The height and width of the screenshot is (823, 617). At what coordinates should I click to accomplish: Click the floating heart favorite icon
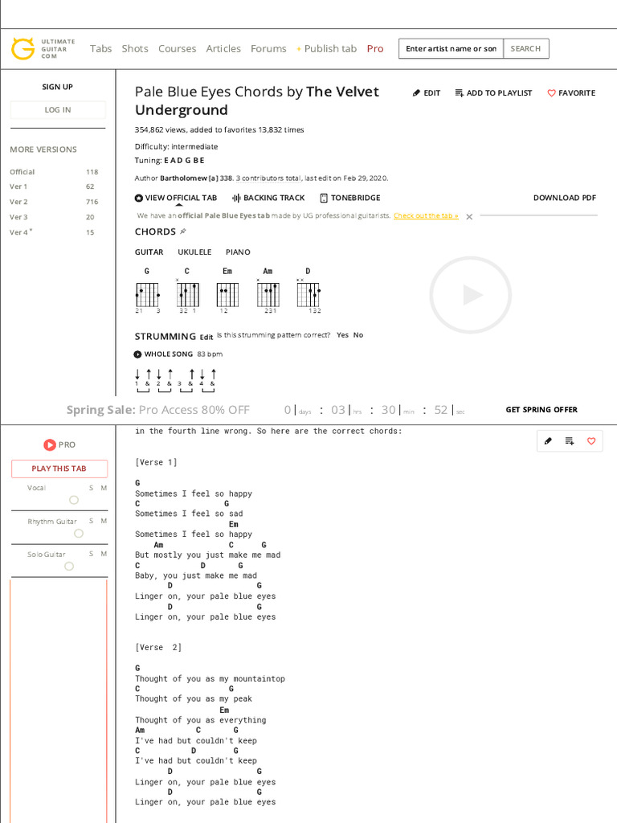pyautogui.click(x=591, y=441)
